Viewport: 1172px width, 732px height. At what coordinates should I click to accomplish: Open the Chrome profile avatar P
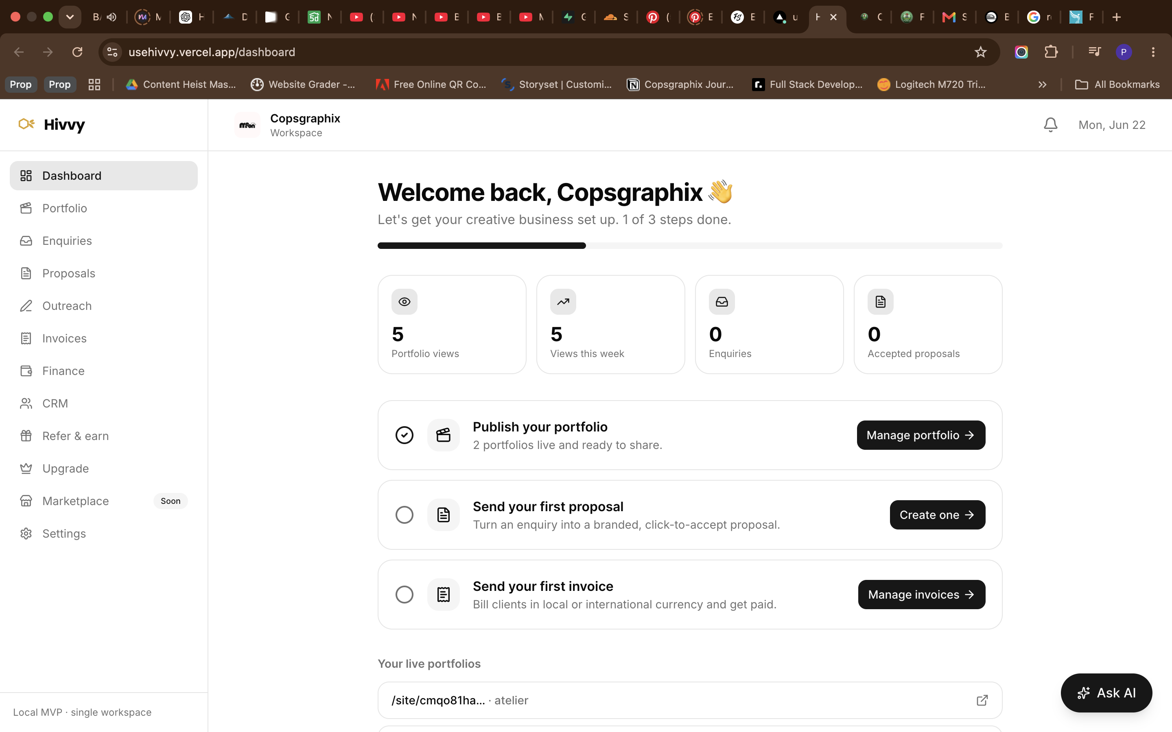click(1123, 52)
